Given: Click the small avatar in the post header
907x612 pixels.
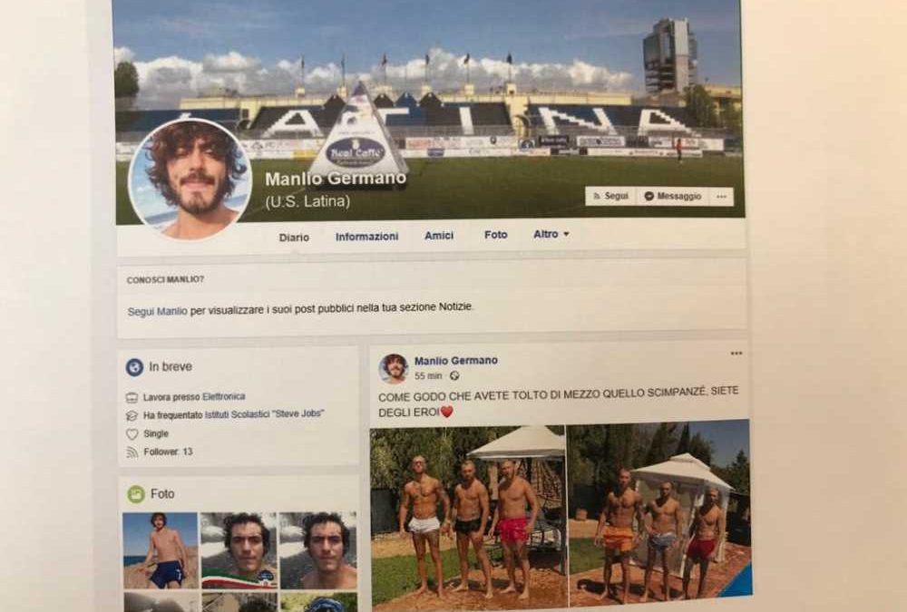Looking at the screenshot, I should pyautogui.click(x=394, y=368).
